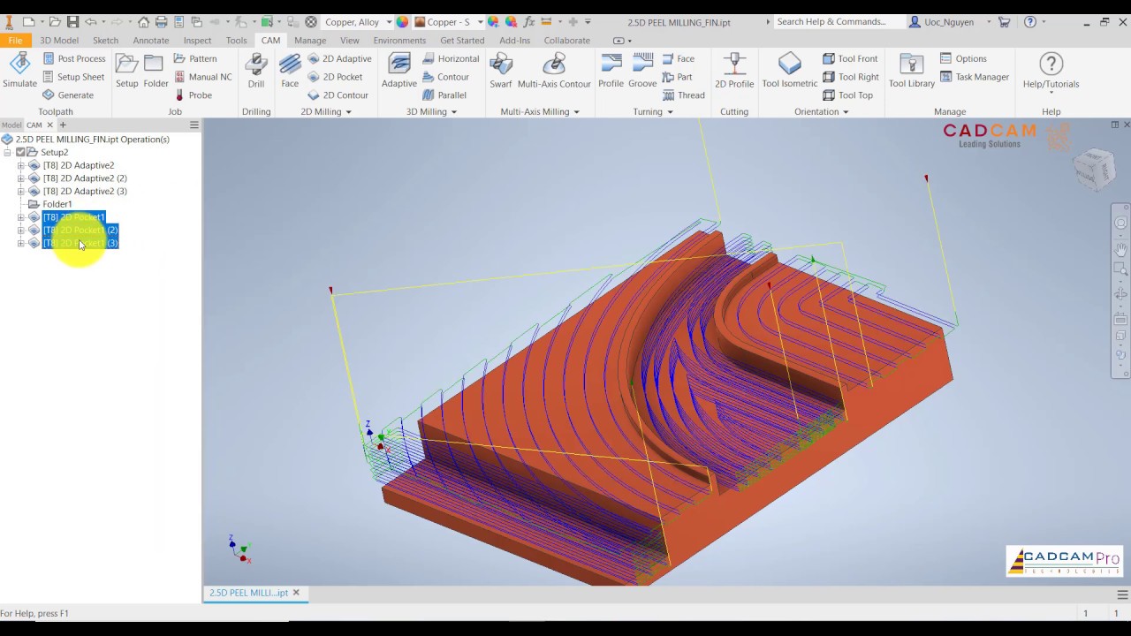Expand the [T8] 2D Adaptive2 operation
This screenshot has width=1131, height=636.
[20, 165]
